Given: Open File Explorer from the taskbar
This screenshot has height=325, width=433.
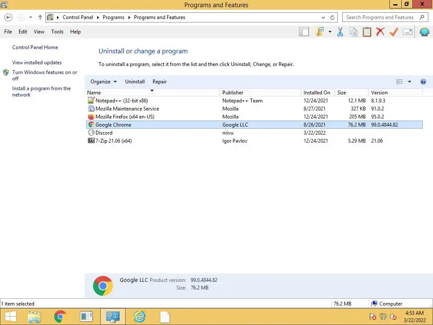Looking at the screenshot, I should pyautogui.click(x=34, y=317).
